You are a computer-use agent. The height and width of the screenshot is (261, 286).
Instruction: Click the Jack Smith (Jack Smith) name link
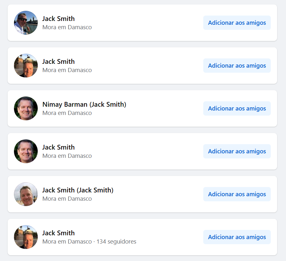(78, 190)
